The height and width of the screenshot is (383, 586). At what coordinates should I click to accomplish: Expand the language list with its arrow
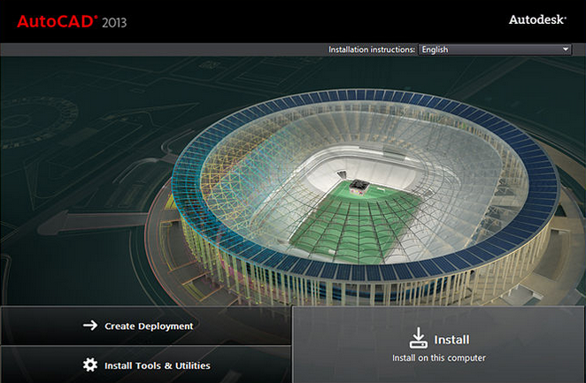coord(566,50)
